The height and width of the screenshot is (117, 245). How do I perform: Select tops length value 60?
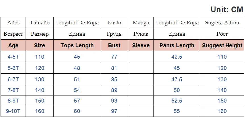(x=77, y=111)
